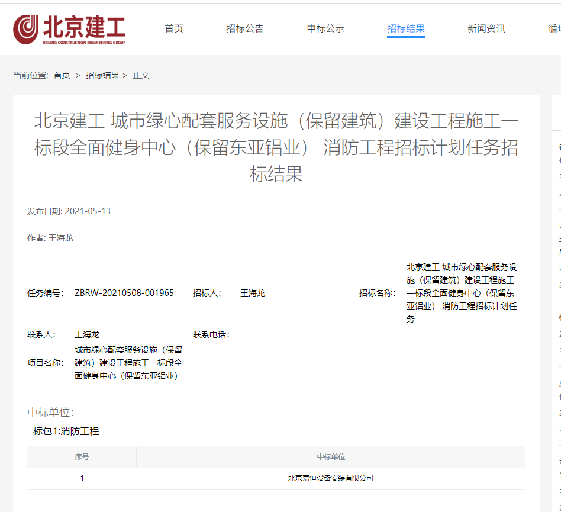Click the 发布日期 2021-05-13 text
The width and height of the screenshot is (561, 512).
(x=69, y=211)
